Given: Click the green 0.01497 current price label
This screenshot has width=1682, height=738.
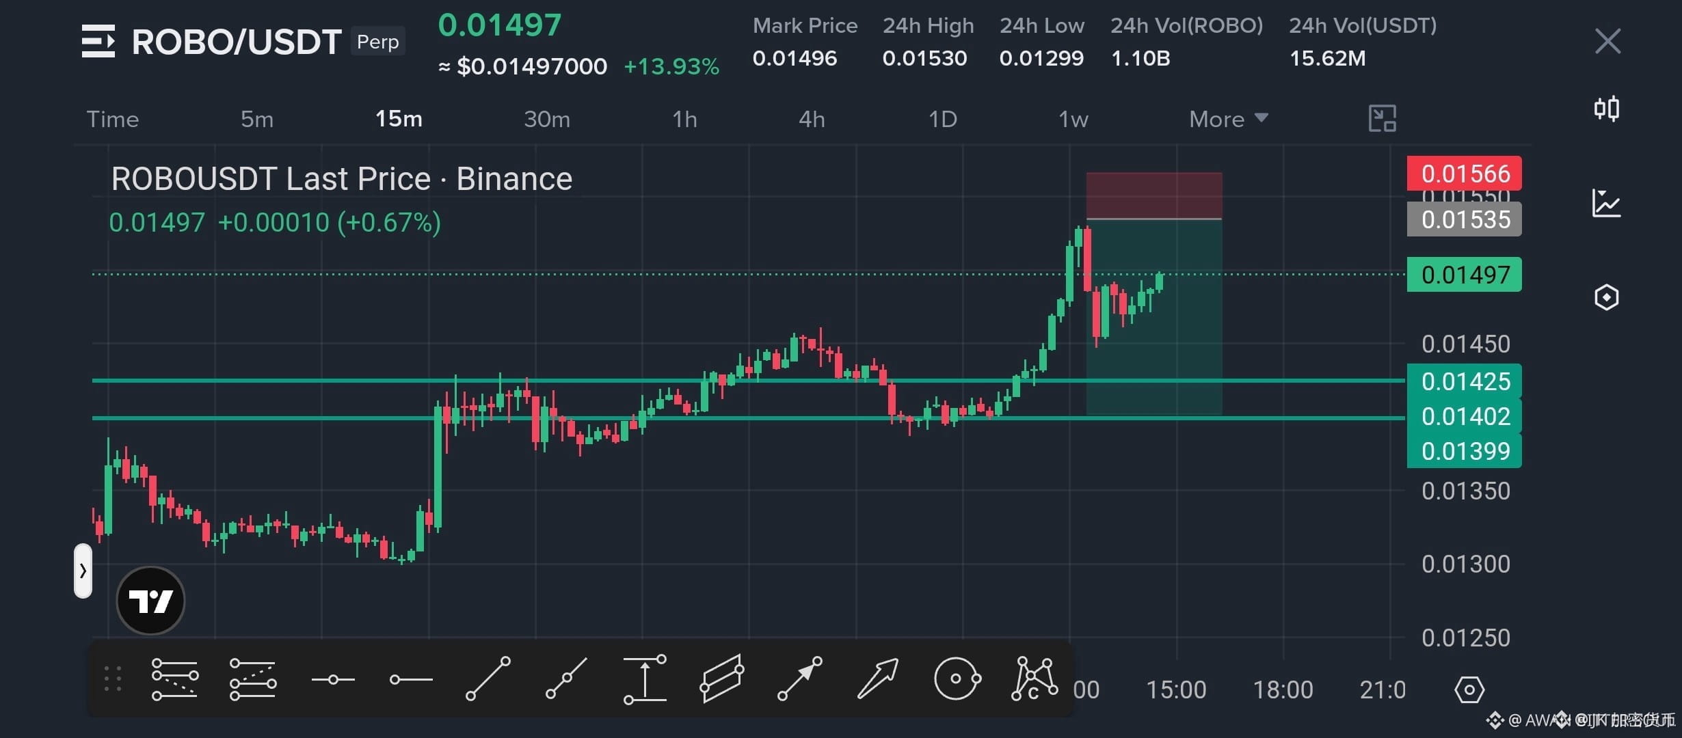Looking at the screenshot, I should click(x=1465, y=275).
